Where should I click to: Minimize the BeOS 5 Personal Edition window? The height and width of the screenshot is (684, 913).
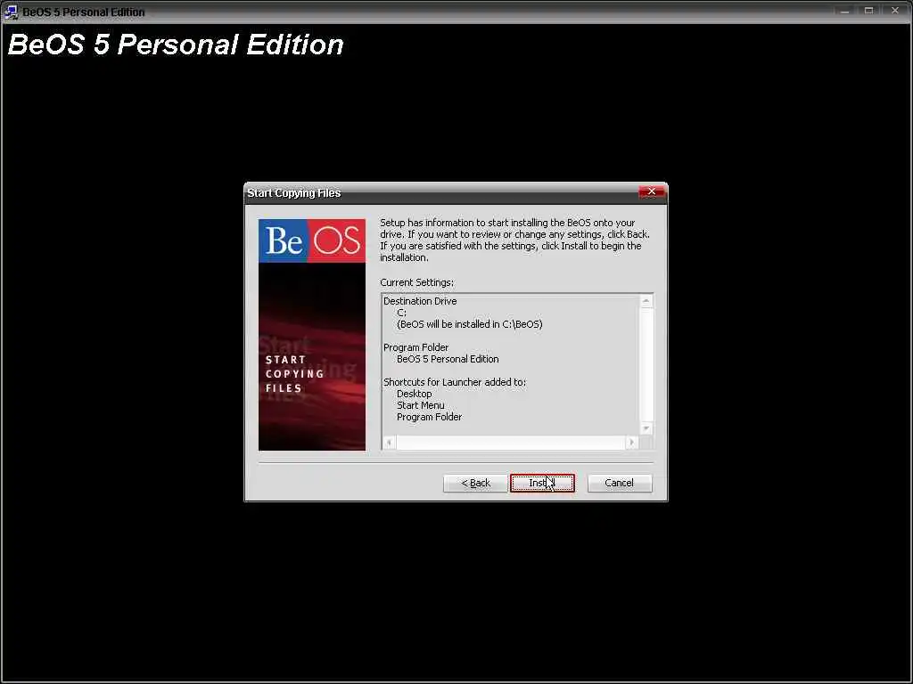coord(844,11)
